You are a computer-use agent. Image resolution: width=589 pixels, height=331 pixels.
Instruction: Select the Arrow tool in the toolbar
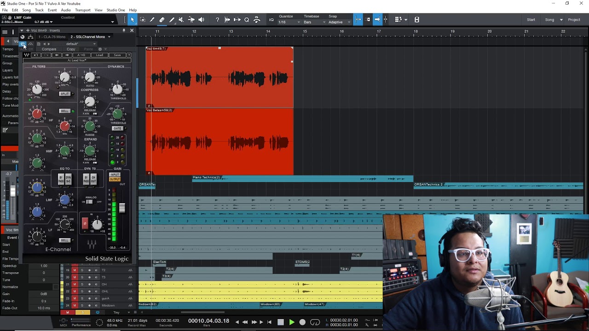tap(133, 20)
